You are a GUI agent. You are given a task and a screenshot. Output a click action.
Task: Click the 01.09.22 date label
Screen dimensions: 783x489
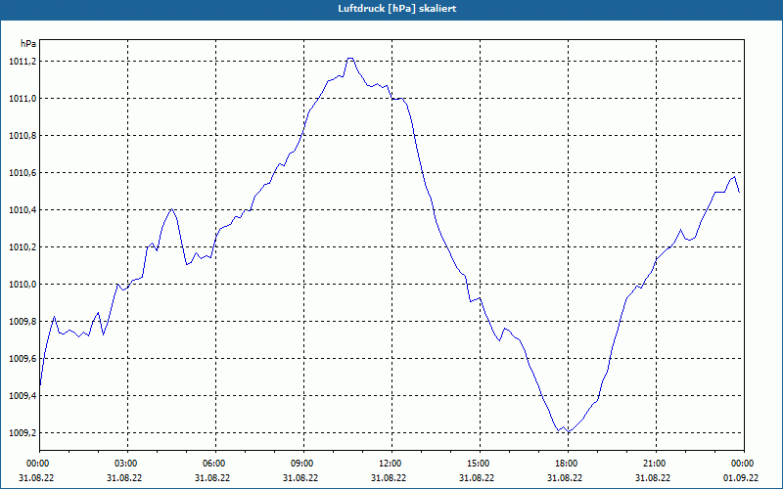coord(741,477)
